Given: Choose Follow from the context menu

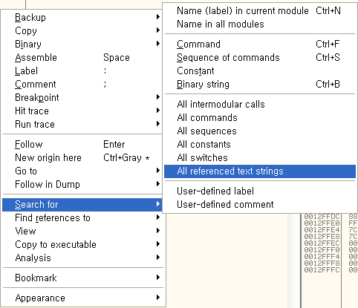Looking at the screenshot, I should point(82,144).
